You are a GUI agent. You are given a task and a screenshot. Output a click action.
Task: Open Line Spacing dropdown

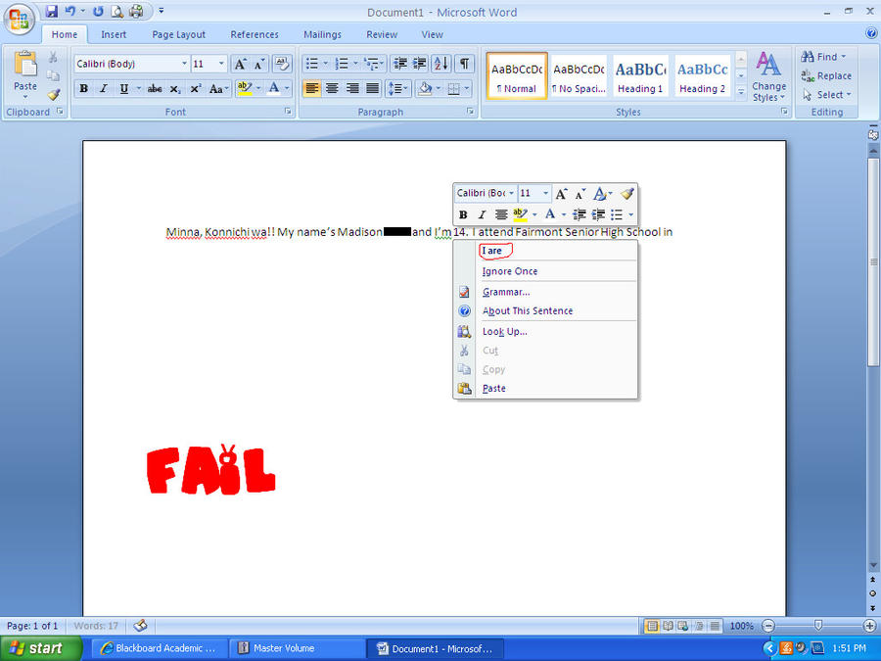pyautogui.click(x=399, y=89)
